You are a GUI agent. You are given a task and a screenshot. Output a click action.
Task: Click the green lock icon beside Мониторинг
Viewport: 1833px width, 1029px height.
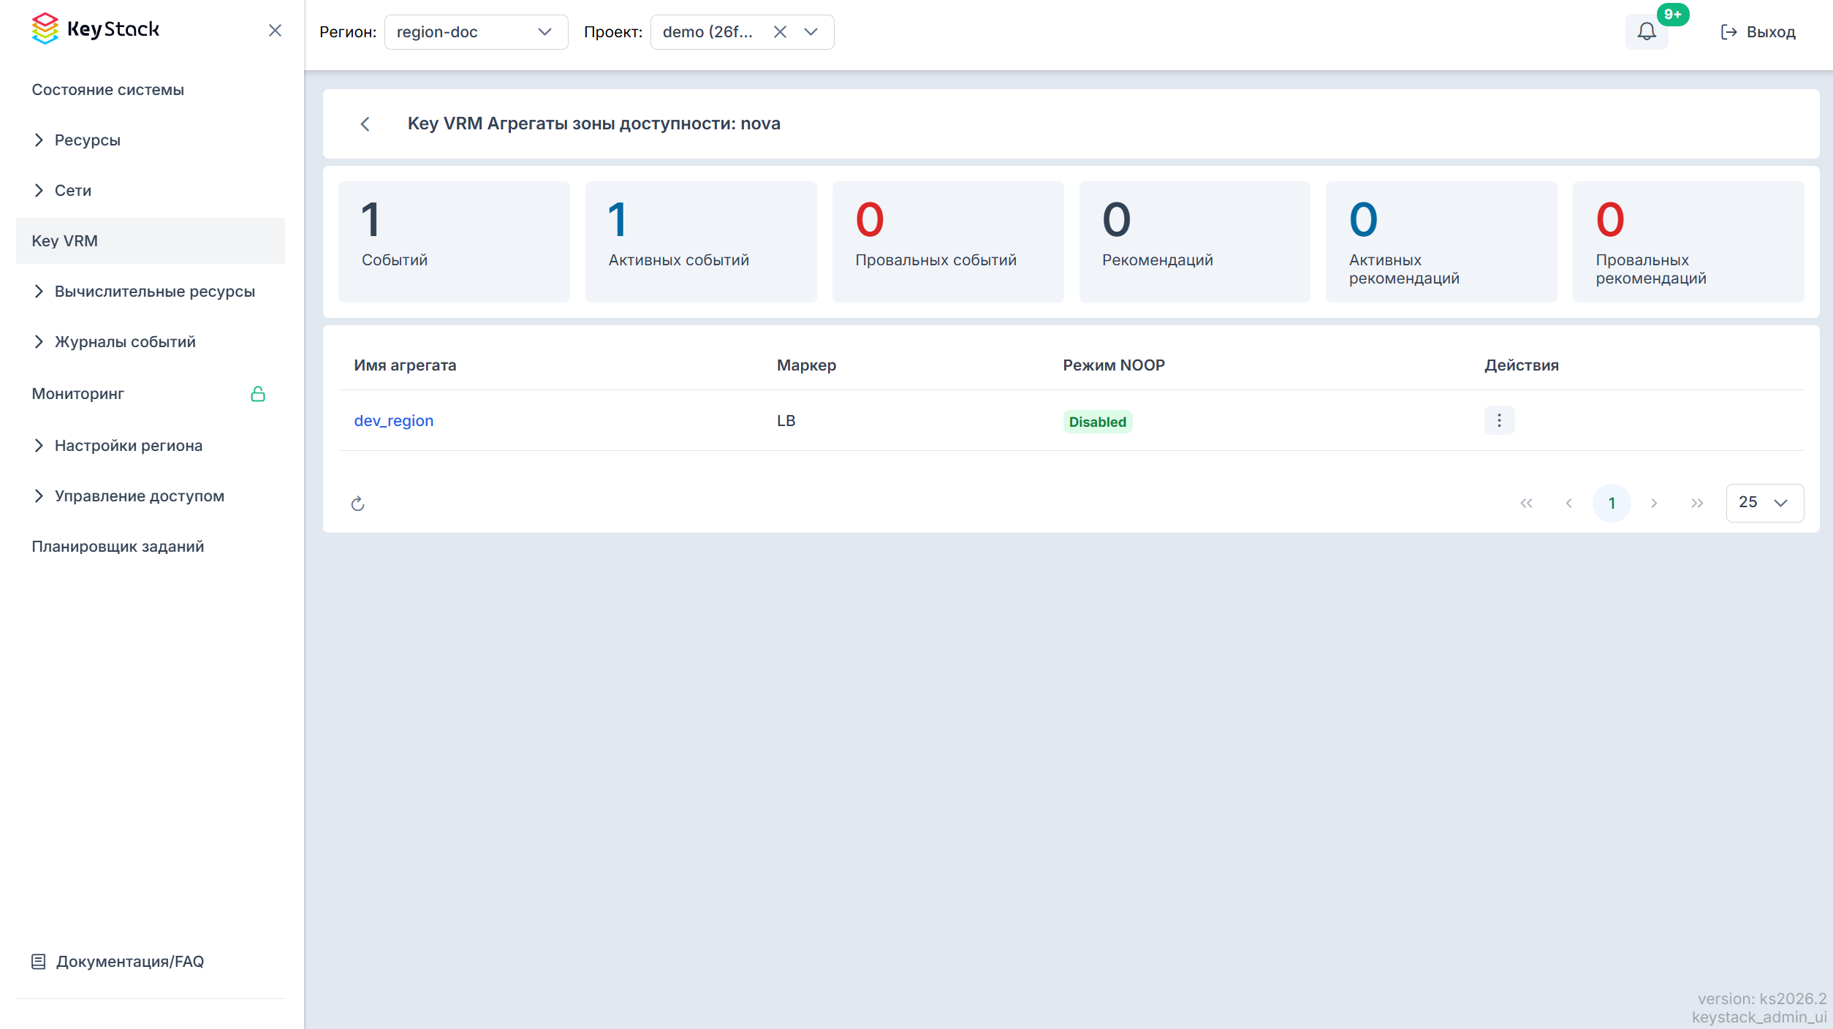click(x=258, y=394)
